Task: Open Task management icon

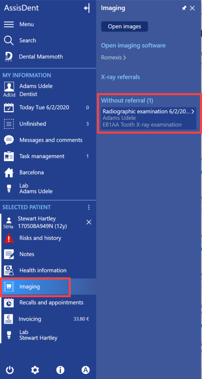Action: click(9, 156)
